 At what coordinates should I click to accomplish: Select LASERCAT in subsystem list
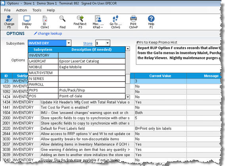click(77, 61)
